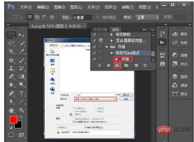Select the Crop tool
Screen dimensions: 194x142
(x=11, y=51)
